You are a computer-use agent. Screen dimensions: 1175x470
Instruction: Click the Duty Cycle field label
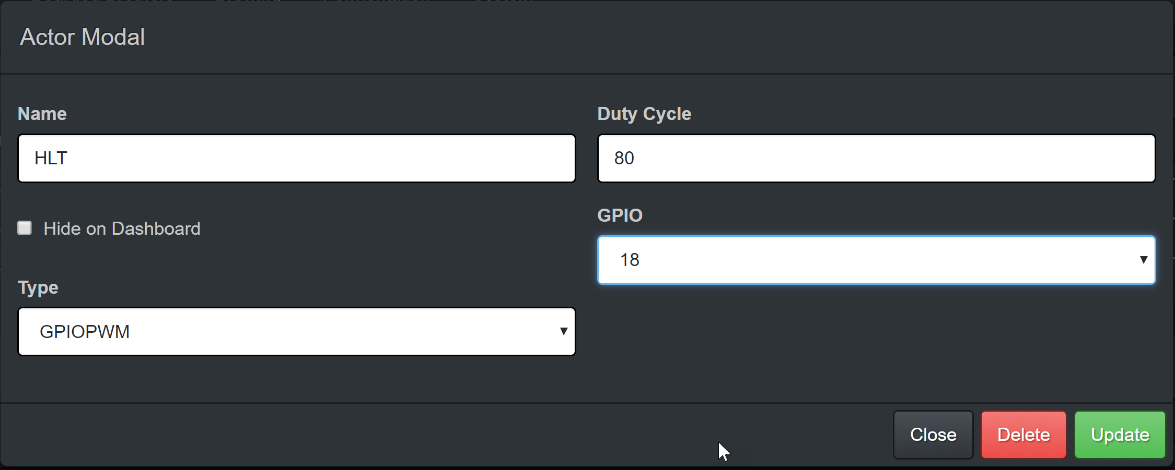coord(644,114)
